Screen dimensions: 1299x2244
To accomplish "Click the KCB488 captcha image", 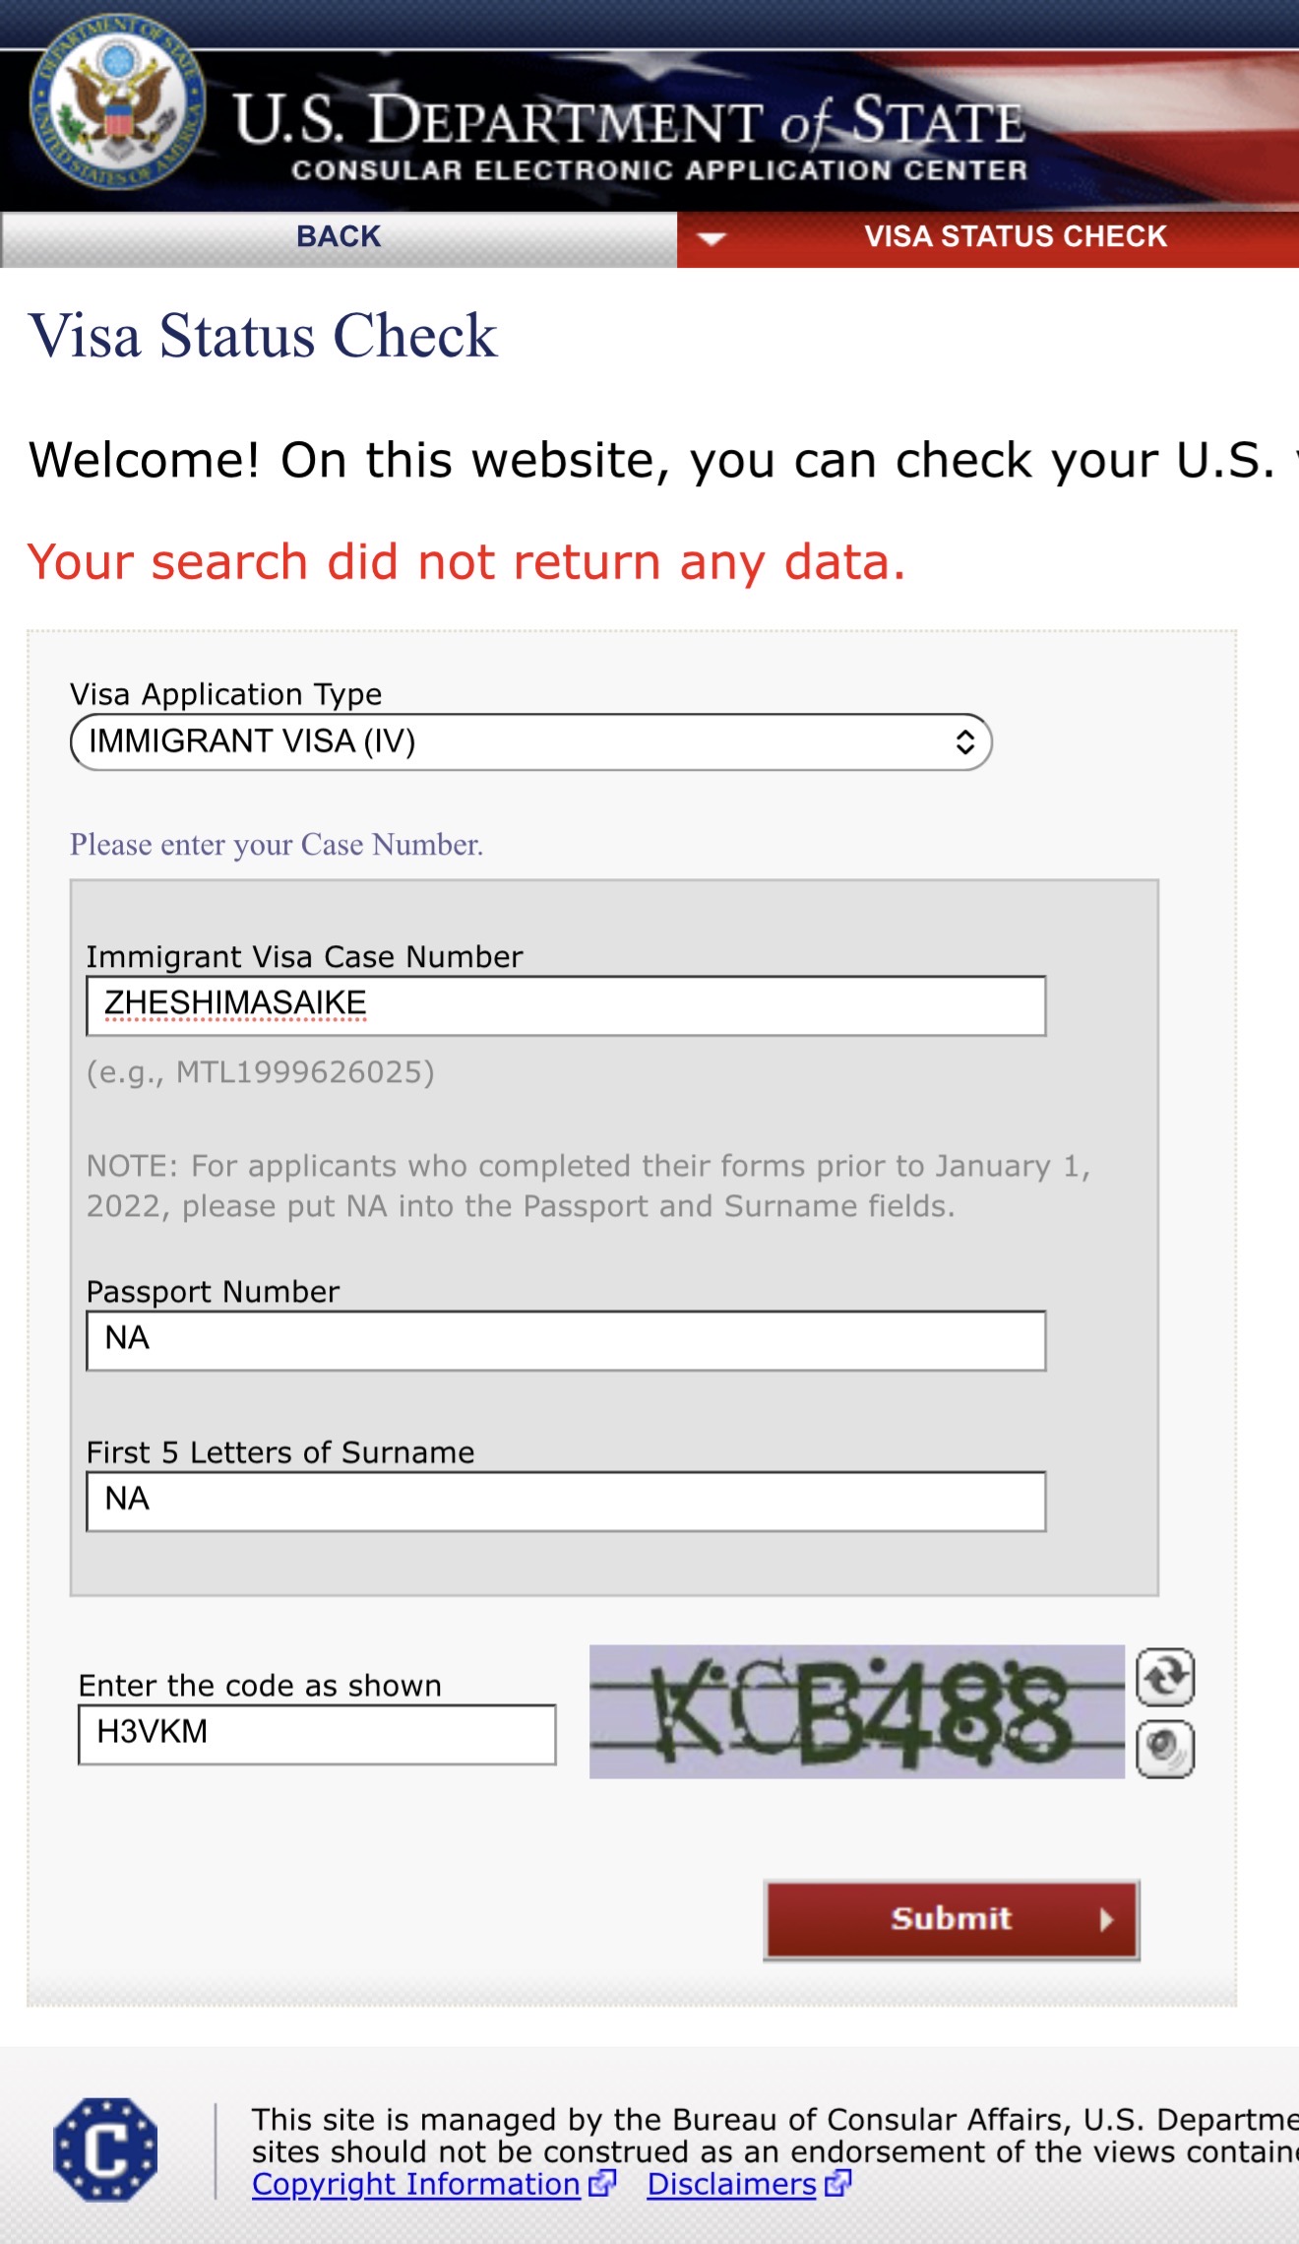I will click(x=856, y=1711).
